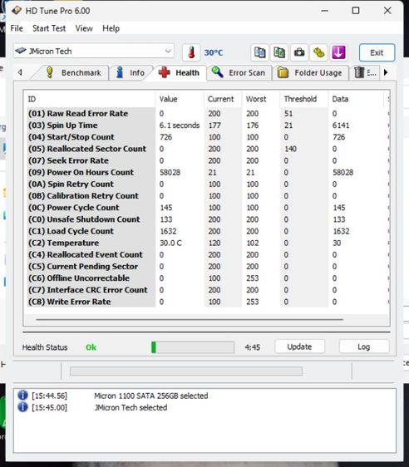Select the (C2) Temperature row
Viewport: 409px width, 467px height.
point(207,243)
